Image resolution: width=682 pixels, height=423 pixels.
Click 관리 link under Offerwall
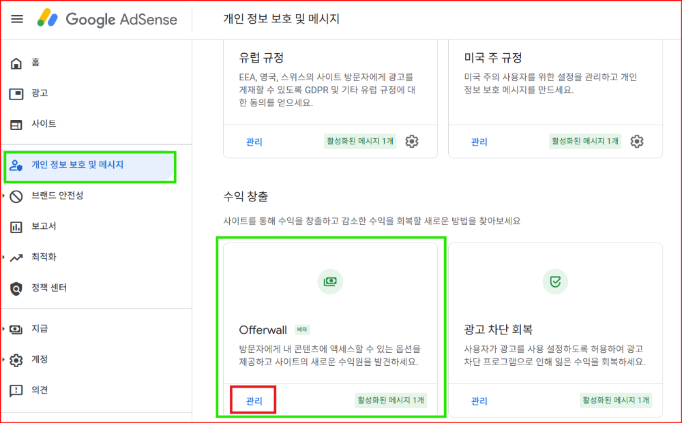[x=253, y=401]
